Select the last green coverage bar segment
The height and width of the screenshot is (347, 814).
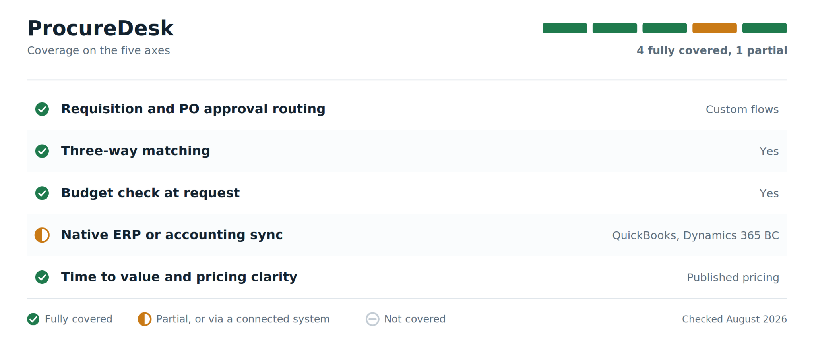(x=765, y=28)
